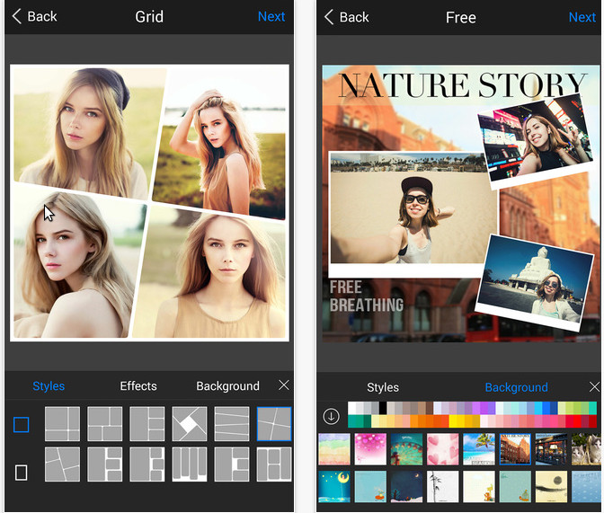
Task: Pick the dark brown color swatch
Action: coord(430,408)
